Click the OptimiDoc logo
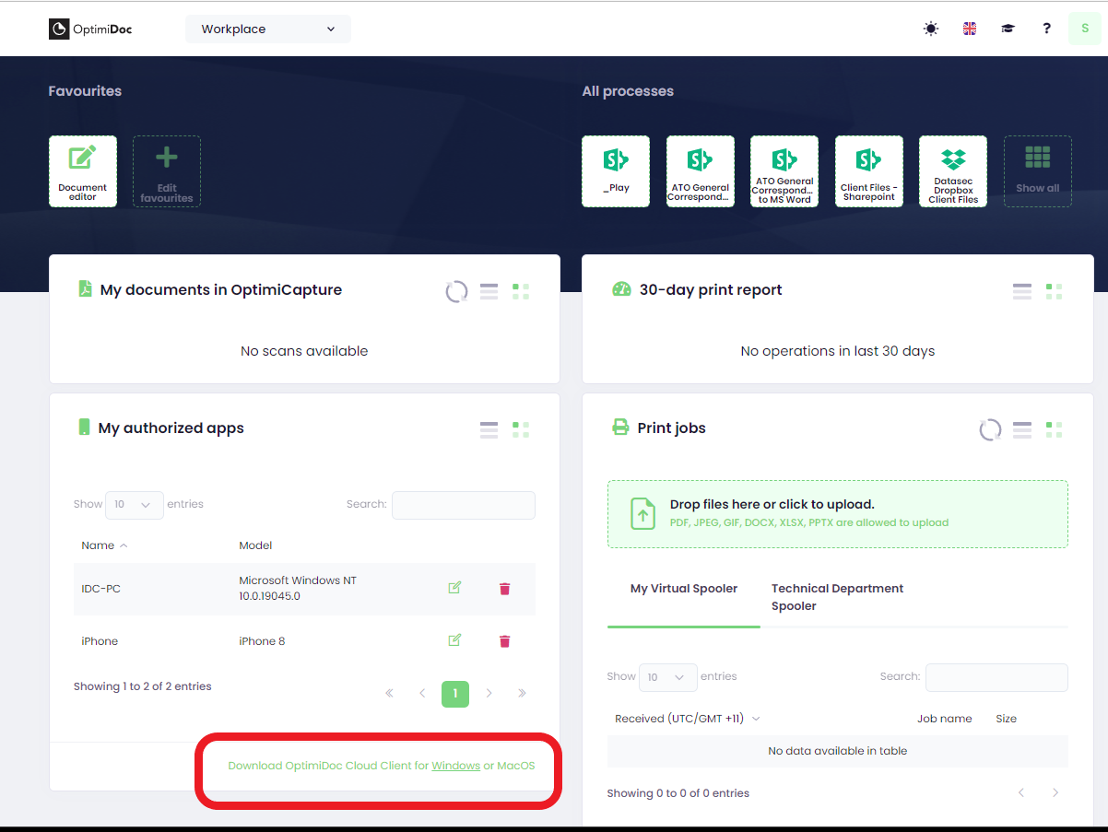This screenshot has width=1108, height=832. [x=90, y=29]
